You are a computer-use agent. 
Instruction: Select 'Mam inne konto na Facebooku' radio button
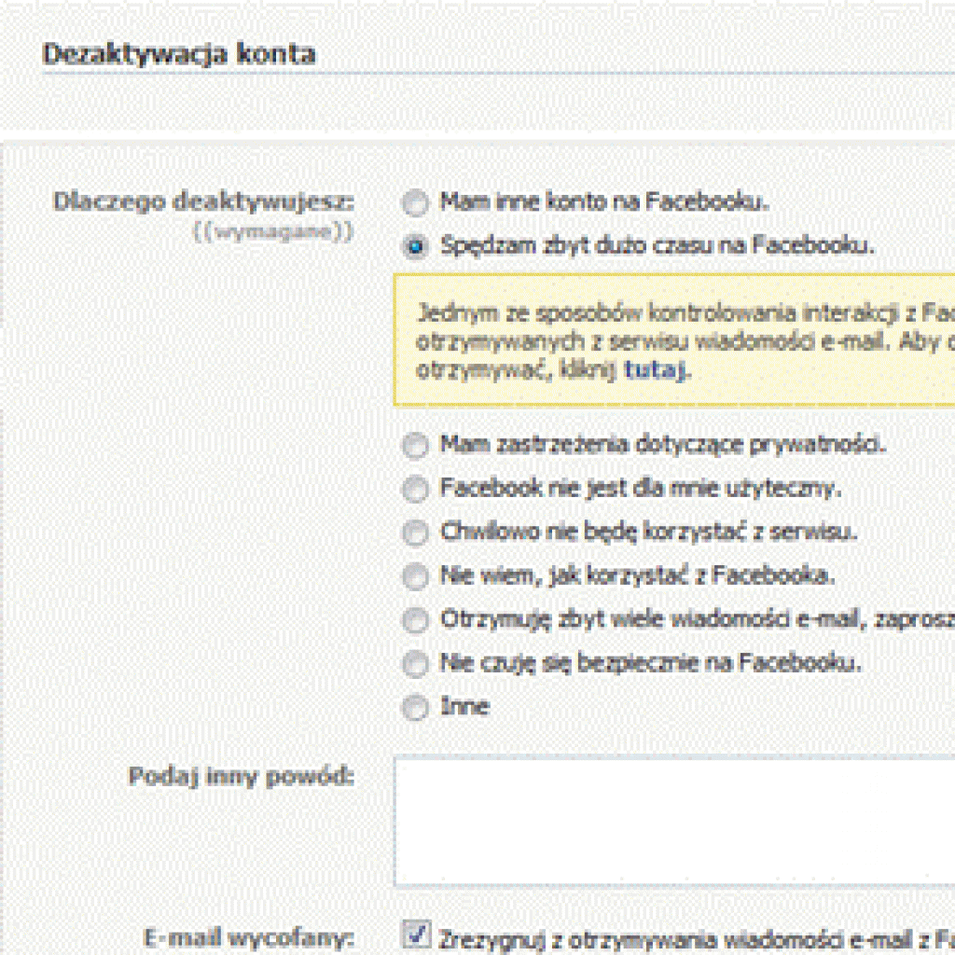pyautogui.click(x=415, y=202)
